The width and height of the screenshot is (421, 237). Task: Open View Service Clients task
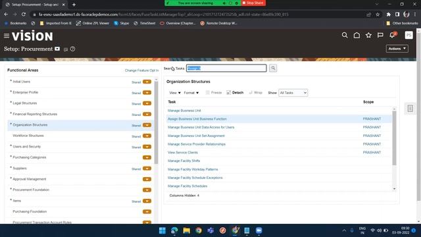tap(183, 152)
